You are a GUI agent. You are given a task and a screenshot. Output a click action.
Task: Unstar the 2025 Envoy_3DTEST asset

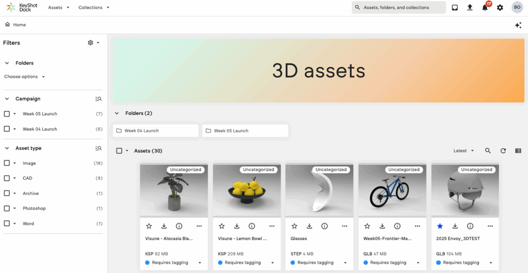(x=440, y=226)
